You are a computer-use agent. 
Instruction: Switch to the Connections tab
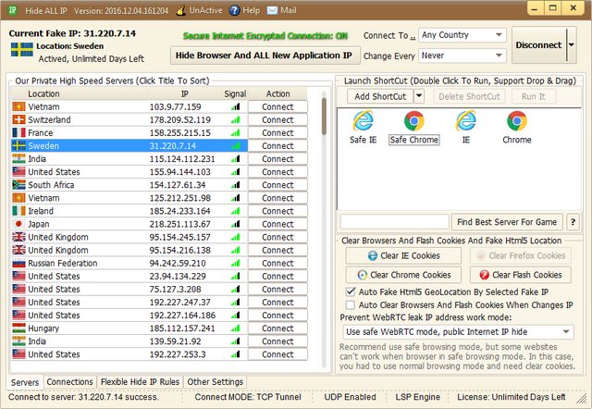70,382
